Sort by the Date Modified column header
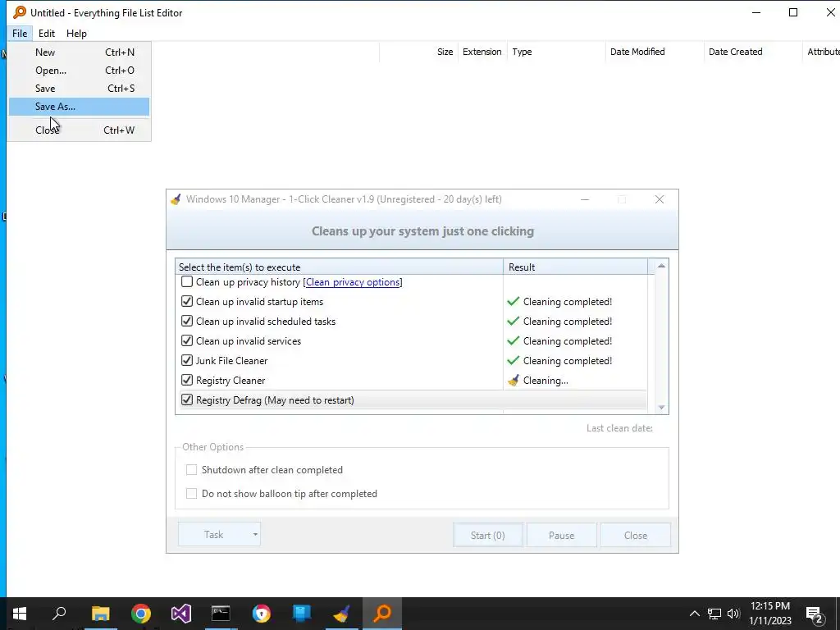840x630 pixels. pyautogui.click(x=655, y=52)
